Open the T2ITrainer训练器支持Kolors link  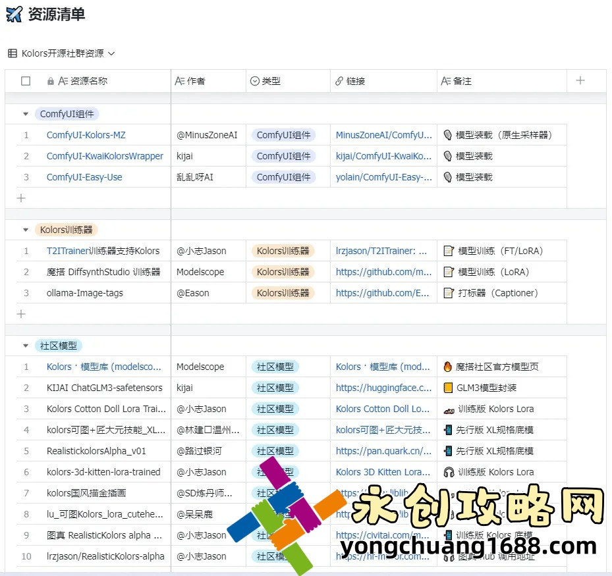point(103,251)
